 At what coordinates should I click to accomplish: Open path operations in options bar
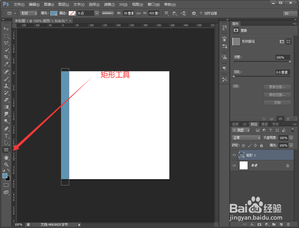167,13
